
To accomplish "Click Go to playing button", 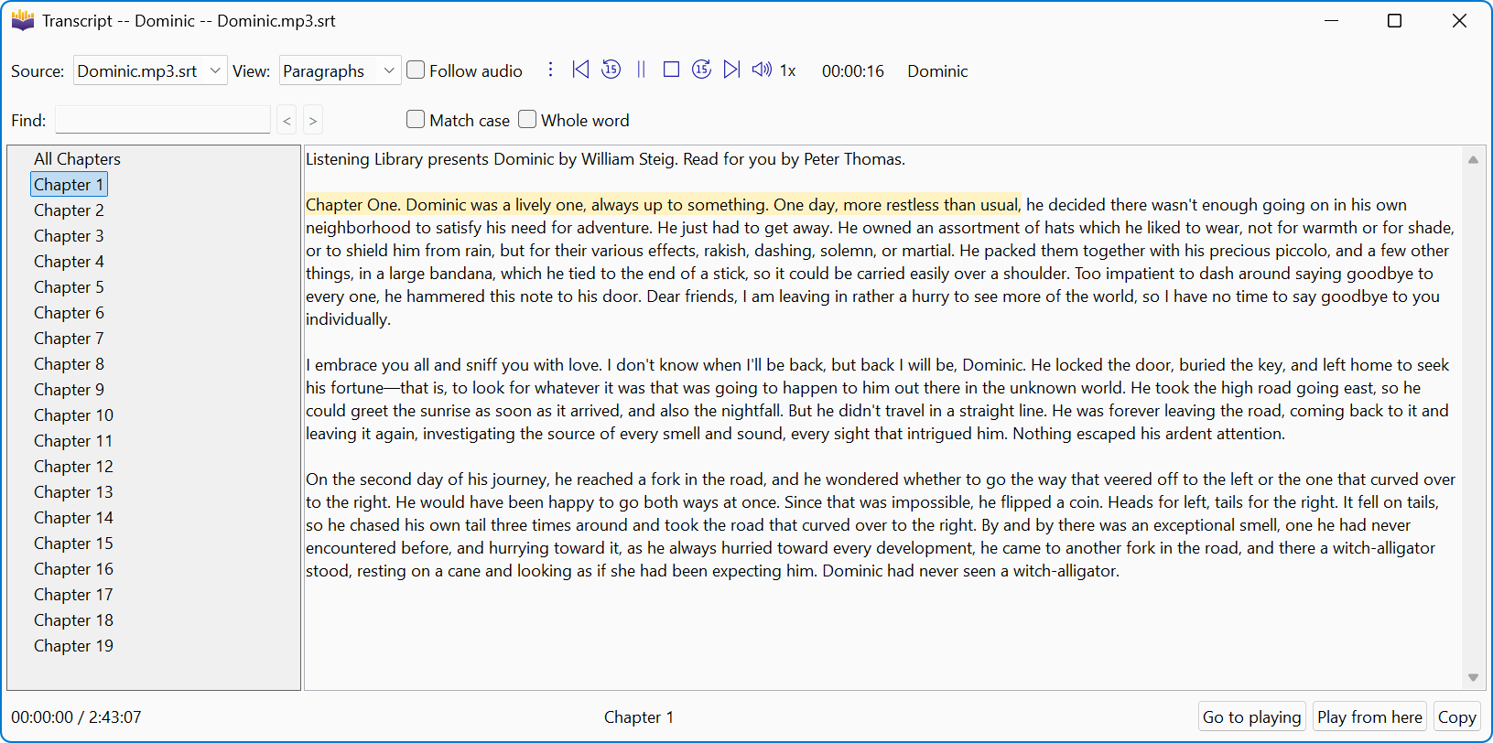I will pyautogui.click(x=1251, y=717).
